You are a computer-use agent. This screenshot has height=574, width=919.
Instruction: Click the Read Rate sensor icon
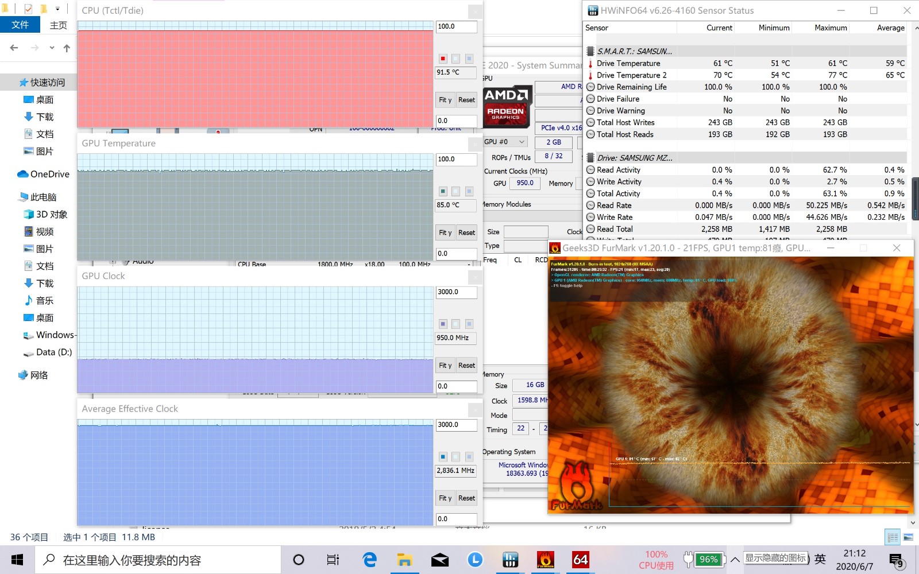point(590,205)
